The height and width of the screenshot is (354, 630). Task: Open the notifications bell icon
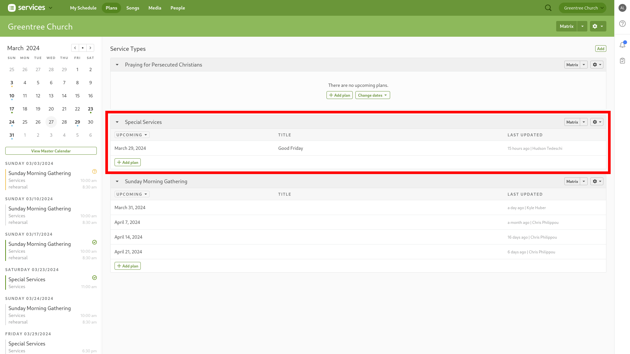pyautogui.click(x=622, y=45)
